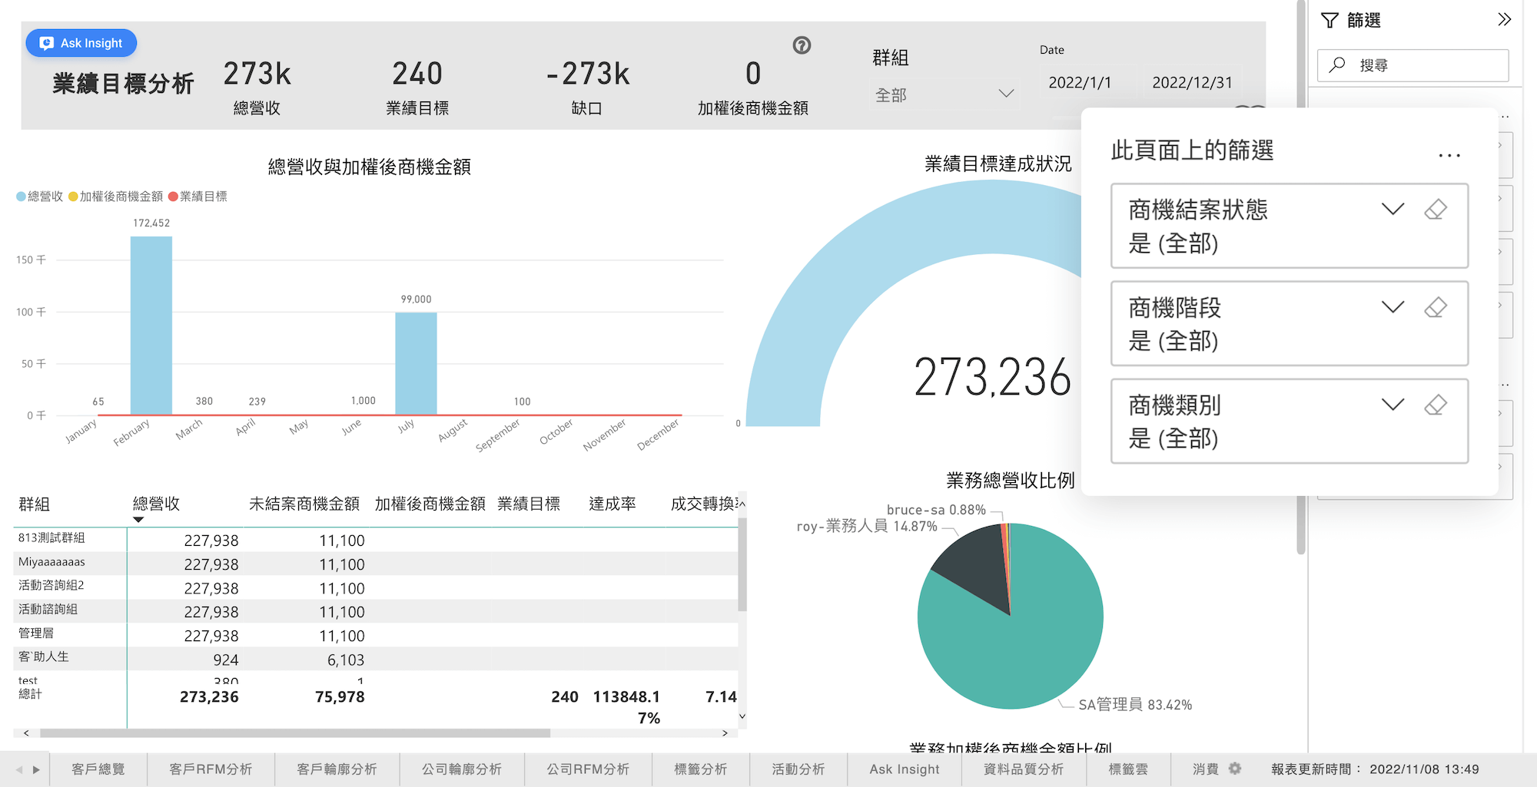Sort table by 未結案商機金額 column
The height and width of the screenshot is (787, 1537).
point(304,504)
